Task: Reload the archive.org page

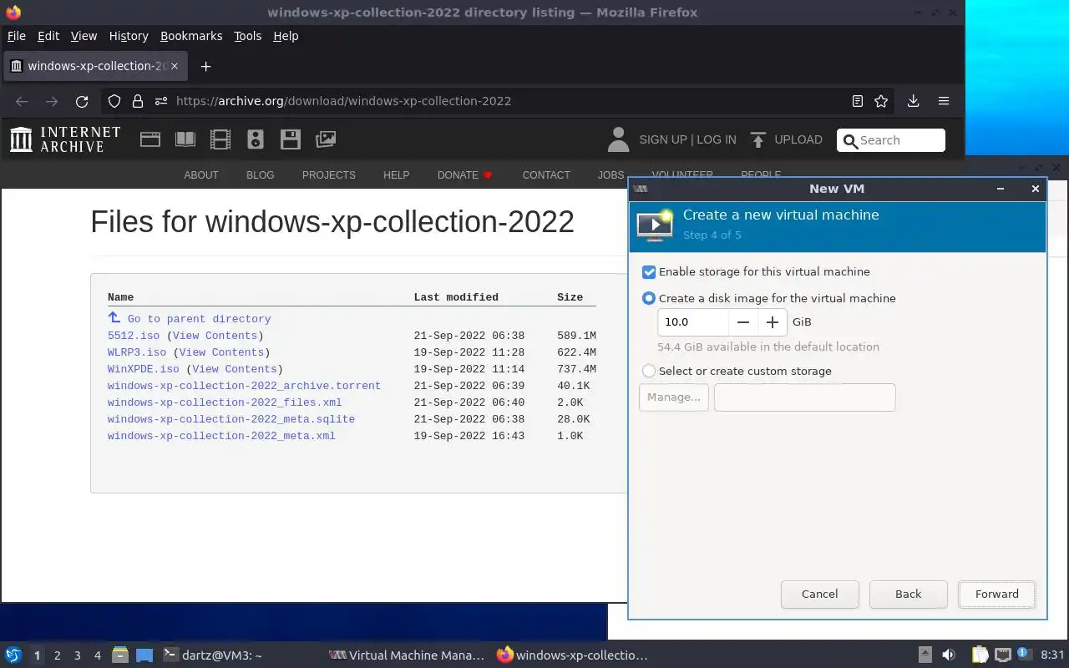Action: pyautogui.click(x=82, y=101)
